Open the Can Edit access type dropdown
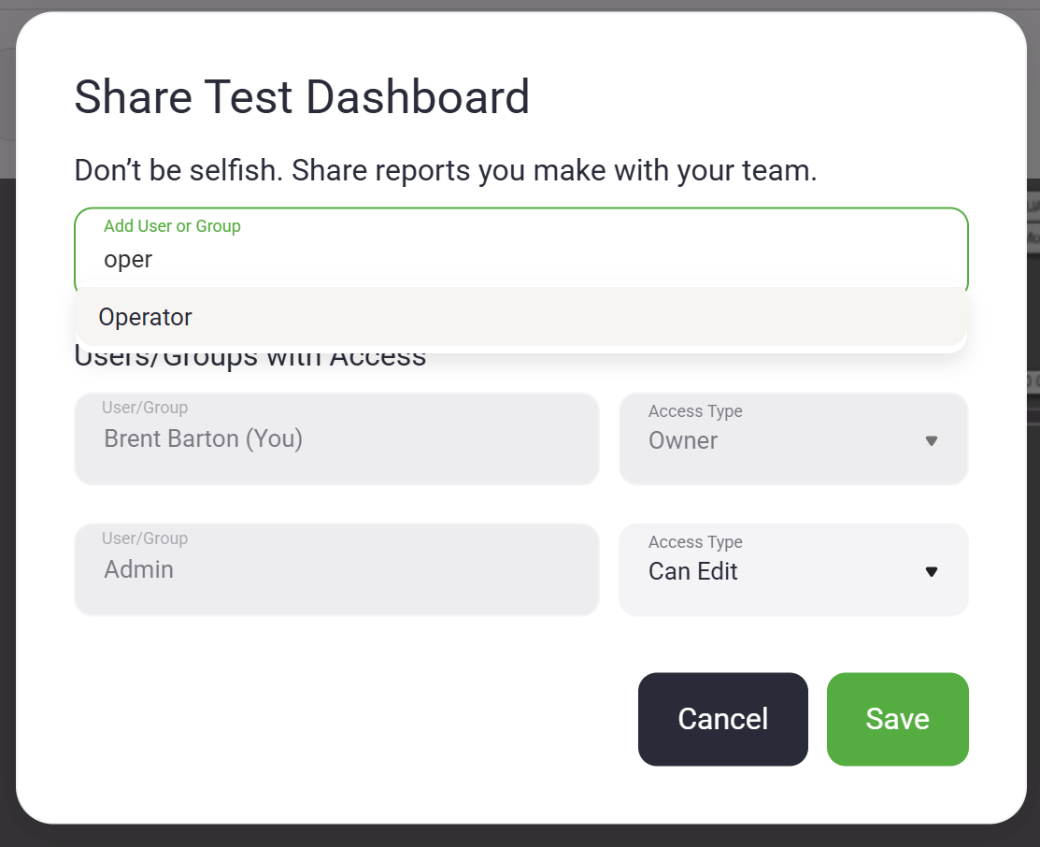The height and width of the screenshot is (847, 1040). pyautogui.click(x=792, y=570)
